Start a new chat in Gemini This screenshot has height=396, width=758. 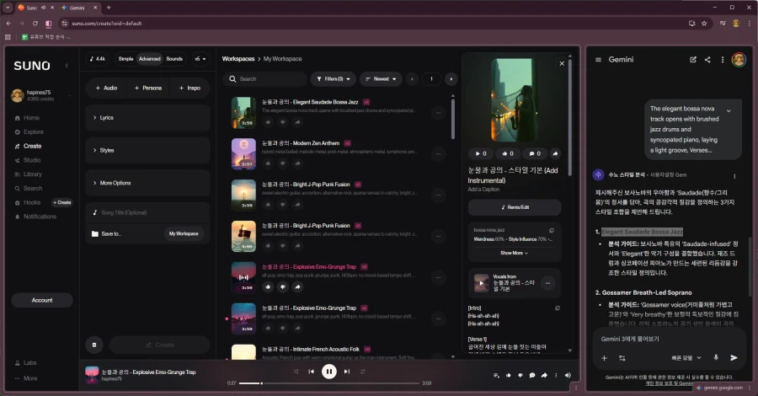pyautogui.click(x=692, y=60)
